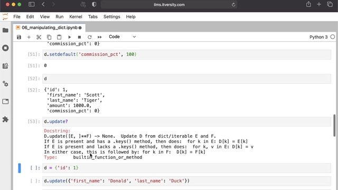Click the "'first_name': 'Scott'," output line
The height and width of the screenshot is (190, 338).
[76, 95]
